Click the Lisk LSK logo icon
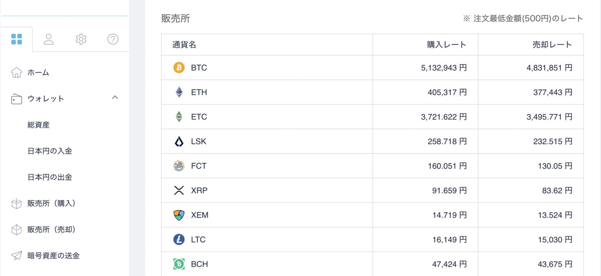The image size is (601, 276). [x=179, y=141]
